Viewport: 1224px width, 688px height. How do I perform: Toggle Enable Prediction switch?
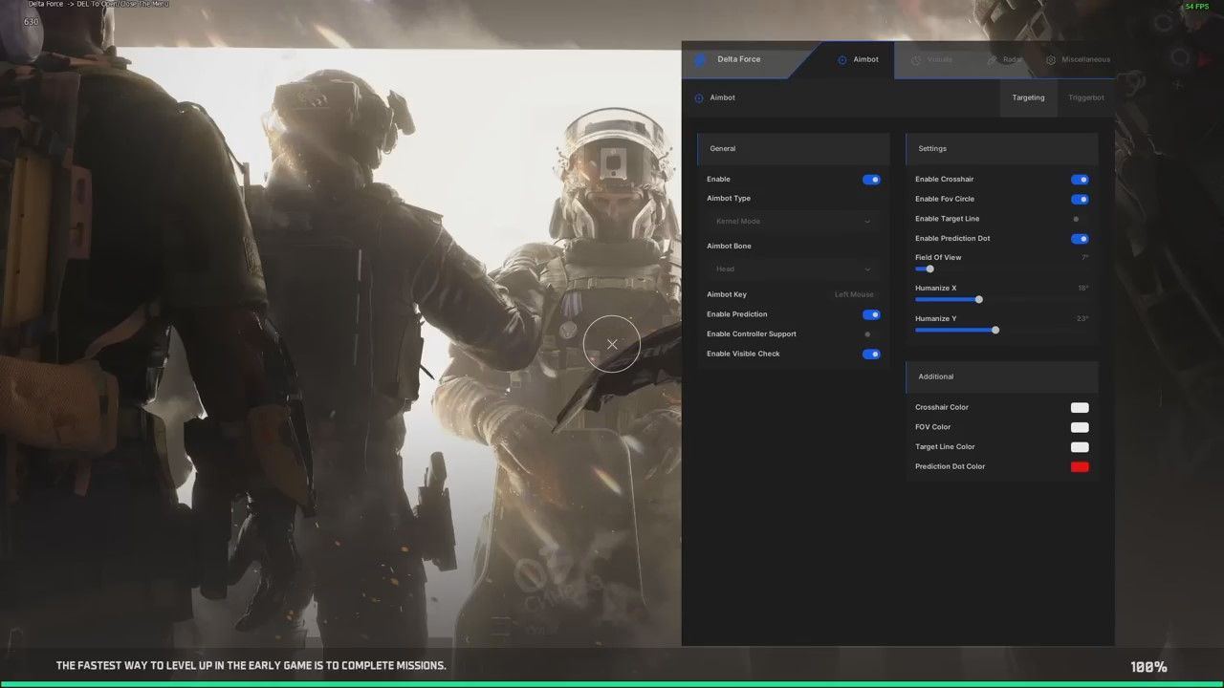[871, 314]
